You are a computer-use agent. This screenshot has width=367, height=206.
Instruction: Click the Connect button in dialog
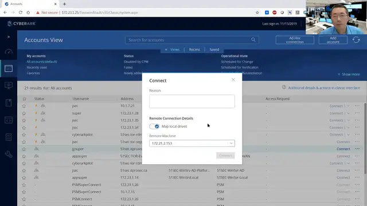coord(225,156)
